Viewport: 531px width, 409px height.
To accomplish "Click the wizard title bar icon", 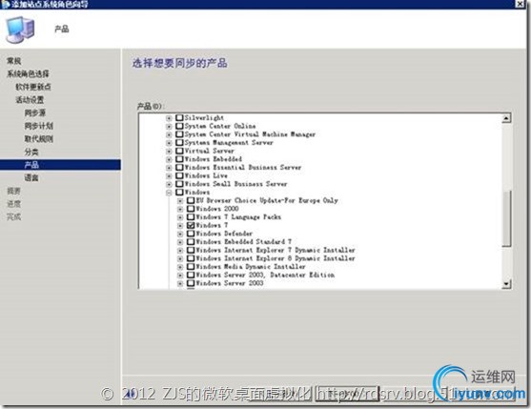I will (5, 4).
